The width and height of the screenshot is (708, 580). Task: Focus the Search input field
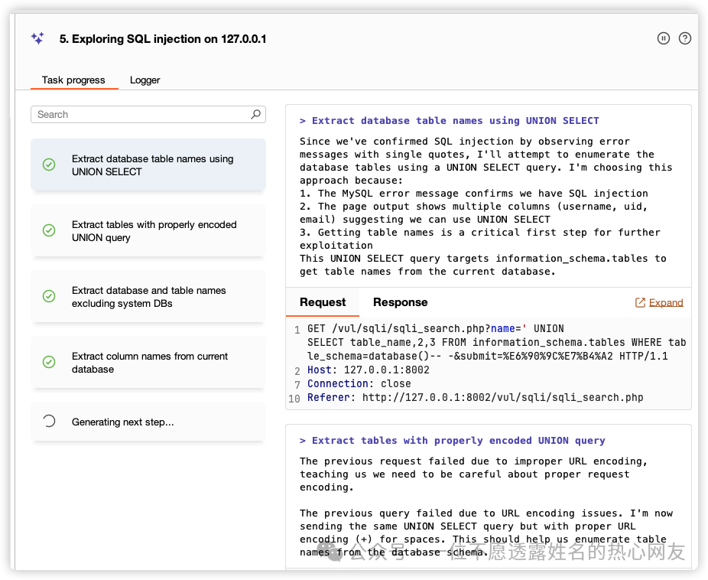[148, 114]
